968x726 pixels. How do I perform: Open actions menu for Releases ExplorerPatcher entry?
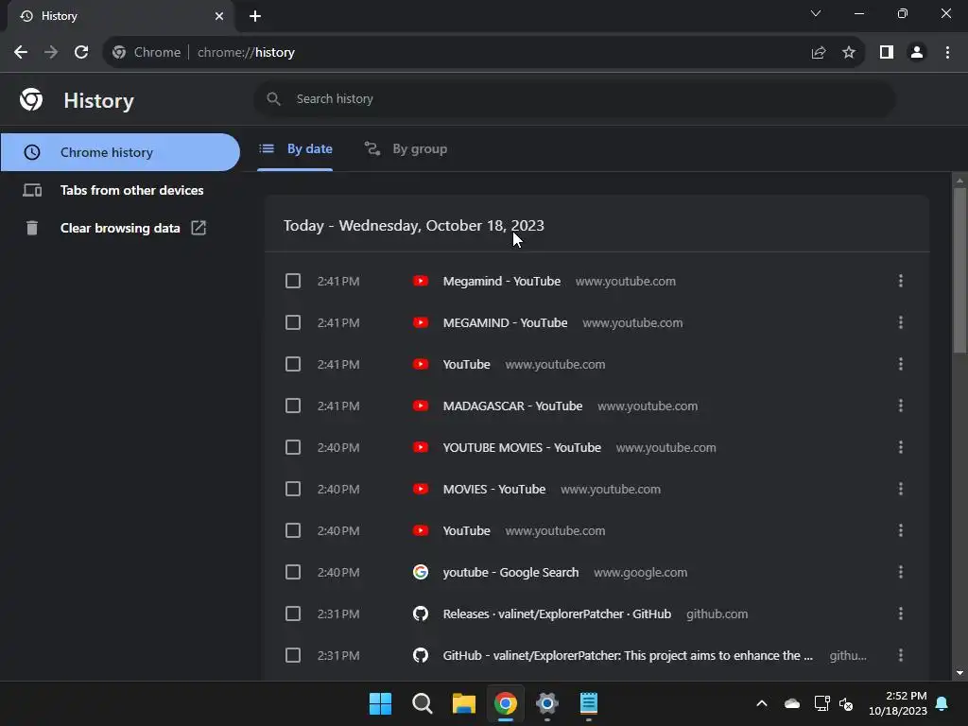click(901, 614)
